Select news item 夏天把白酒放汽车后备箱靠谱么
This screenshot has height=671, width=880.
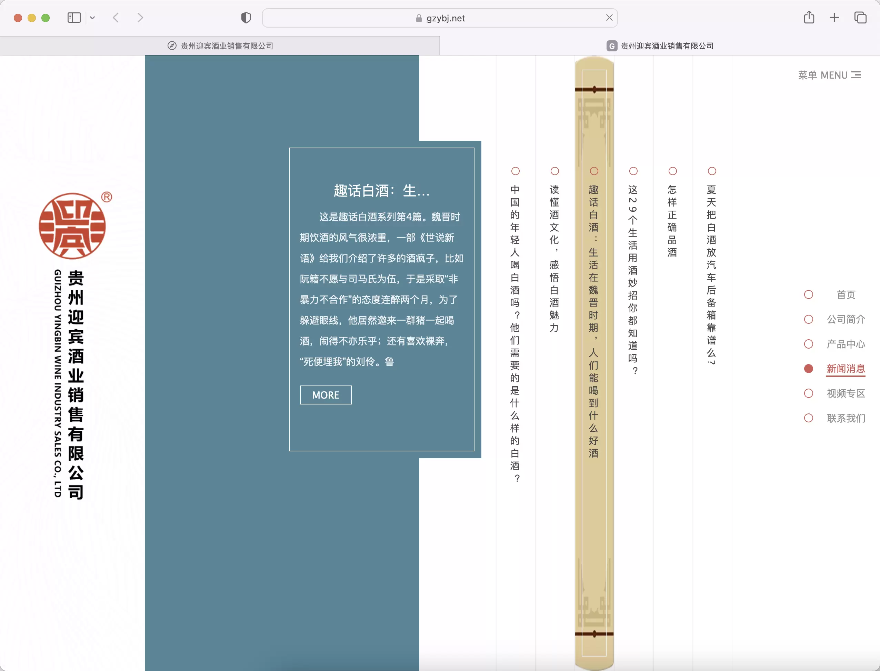711,275
